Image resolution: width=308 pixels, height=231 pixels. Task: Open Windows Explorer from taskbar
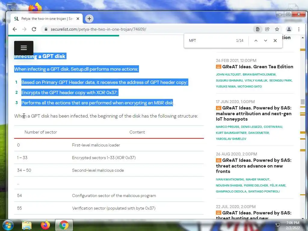27,225
